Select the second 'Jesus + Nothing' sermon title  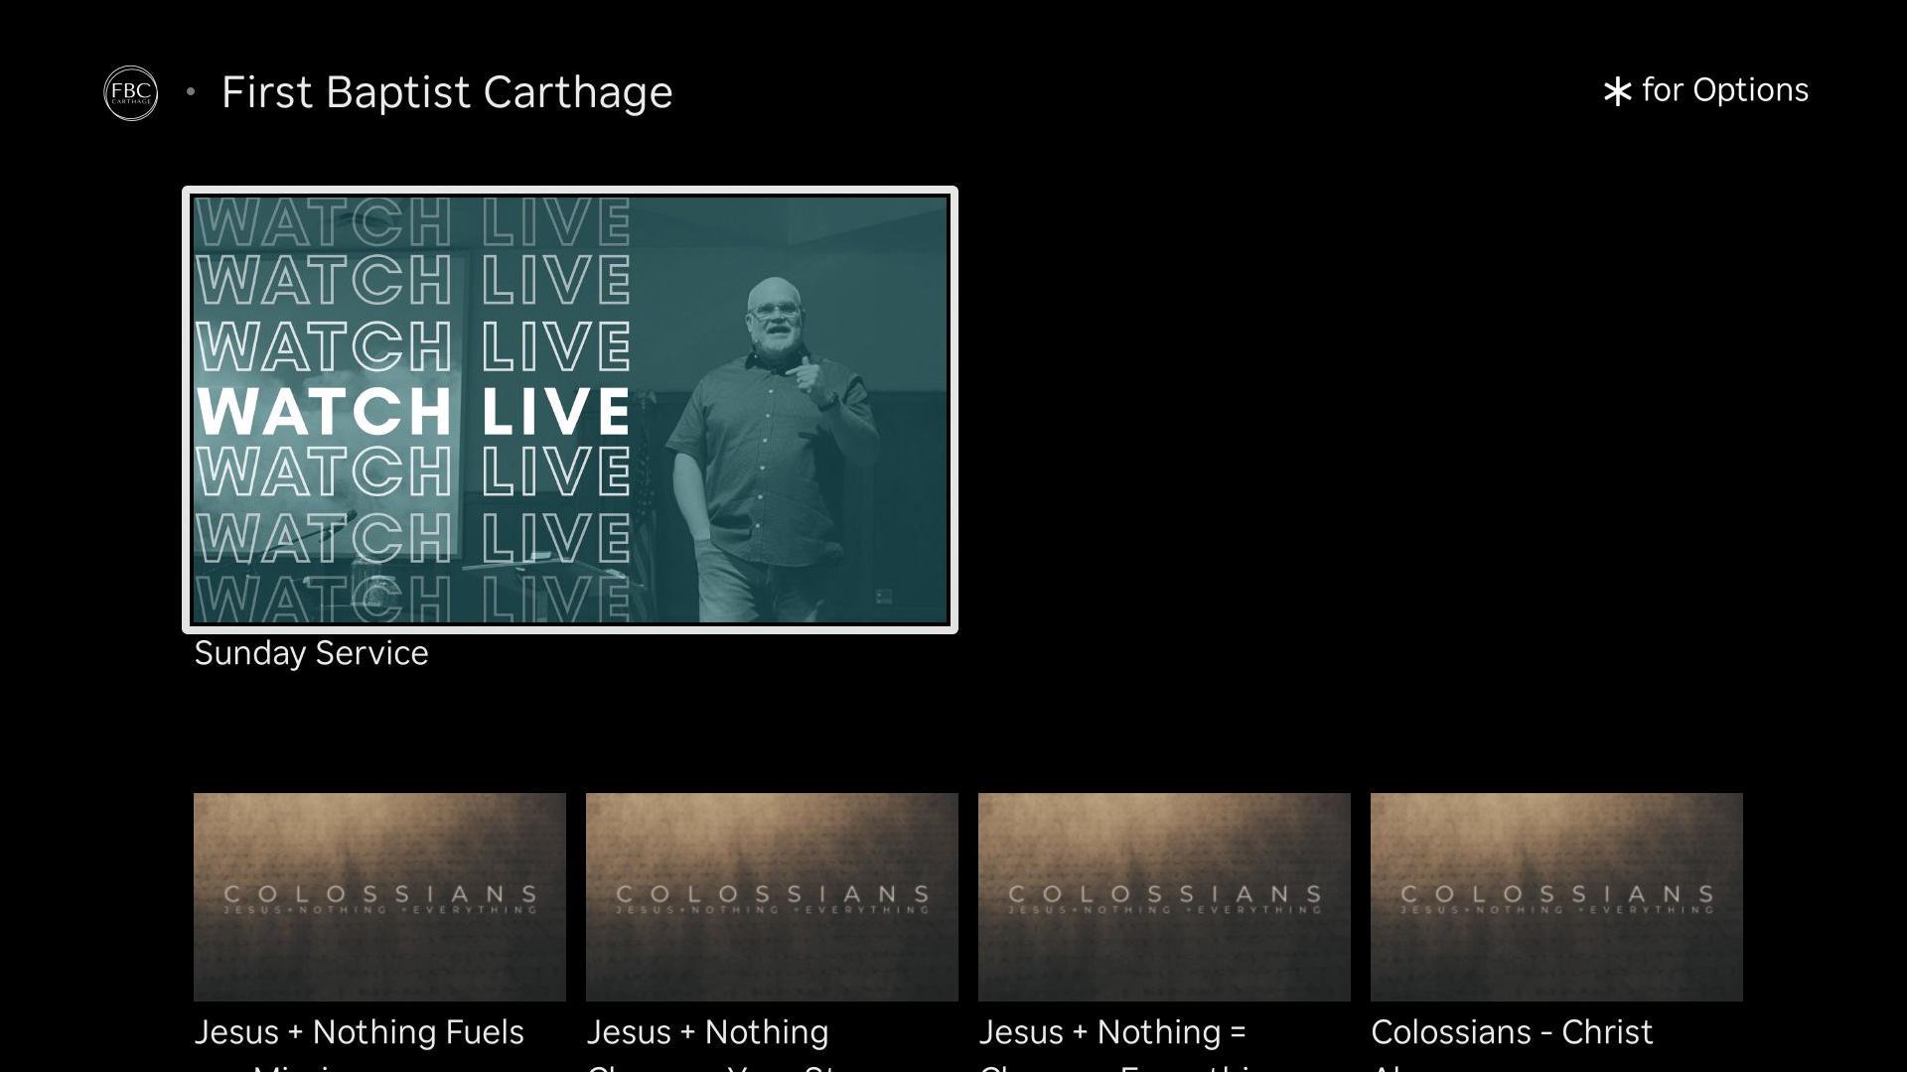coord(707,1032)
